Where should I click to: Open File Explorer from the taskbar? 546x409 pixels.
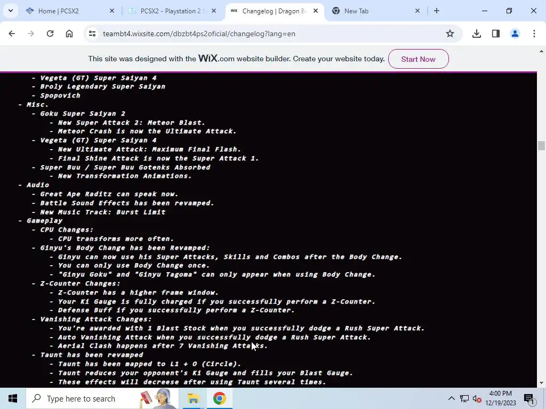[x=193, y=398]
